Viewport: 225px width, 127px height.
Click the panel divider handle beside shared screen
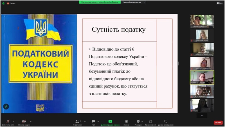click(179, 63)
